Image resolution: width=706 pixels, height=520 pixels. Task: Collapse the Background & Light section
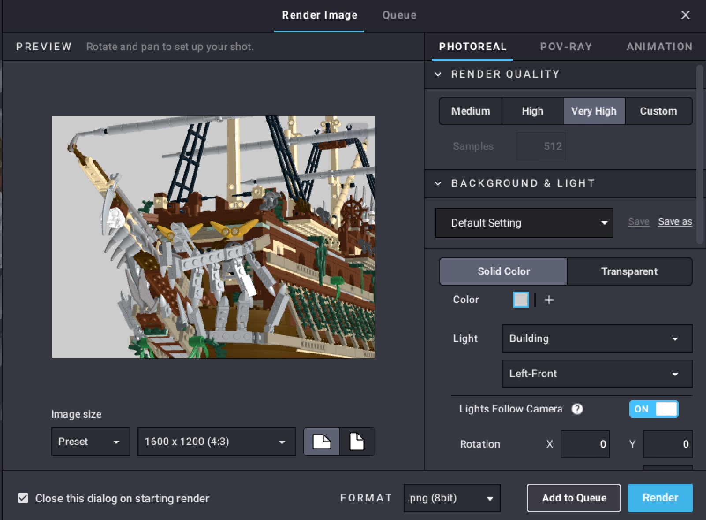tap(438, 183)
